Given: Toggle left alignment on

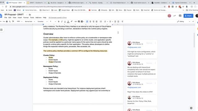Looking at the screenshot, I should click(x=87, y=22).
